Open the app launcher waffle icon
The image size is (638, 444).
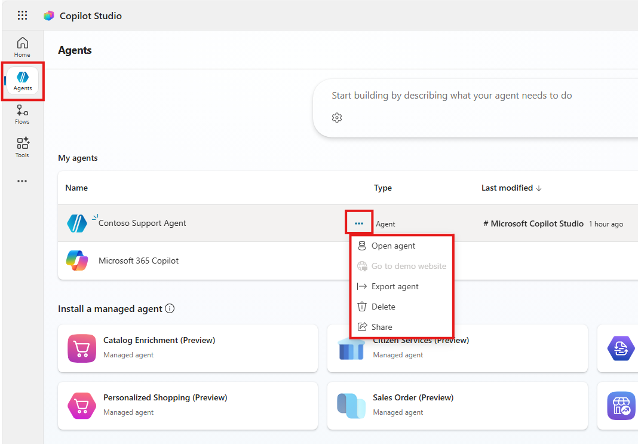22,16
